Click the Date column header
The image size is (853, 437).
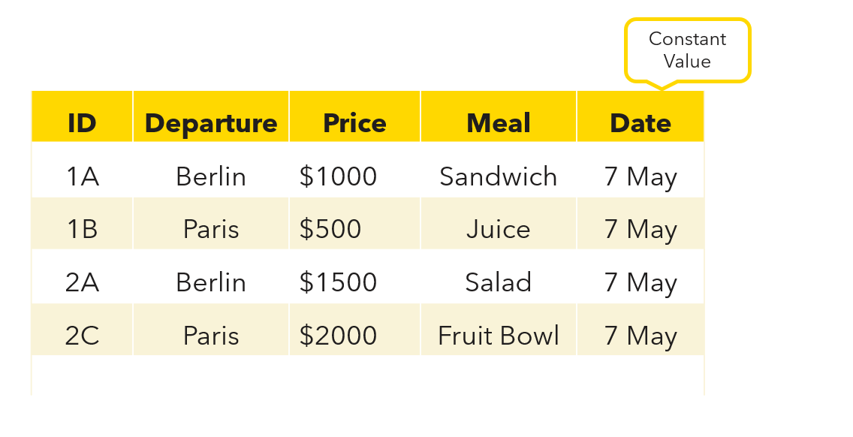(x=641, y=116)
